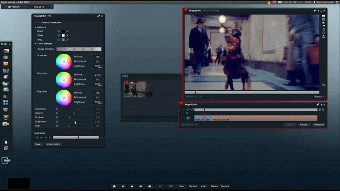Toggle keyframing for Contrast
The width and height of the screenshot is (340, 191).
[57, 117]
